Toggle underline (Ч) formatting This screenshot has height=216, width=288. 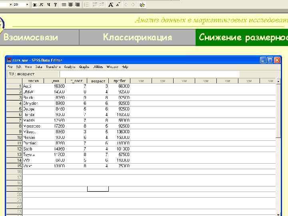coord(48,5)
